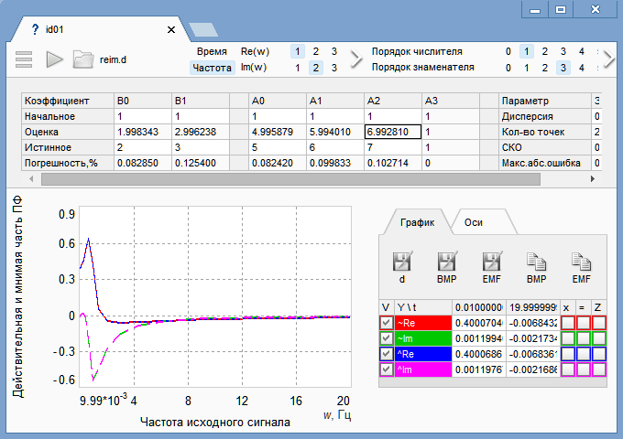Toggle visibility checkbox for ^Re curve
The height and width of the screenshot is (439, 623).
[387, 354]
